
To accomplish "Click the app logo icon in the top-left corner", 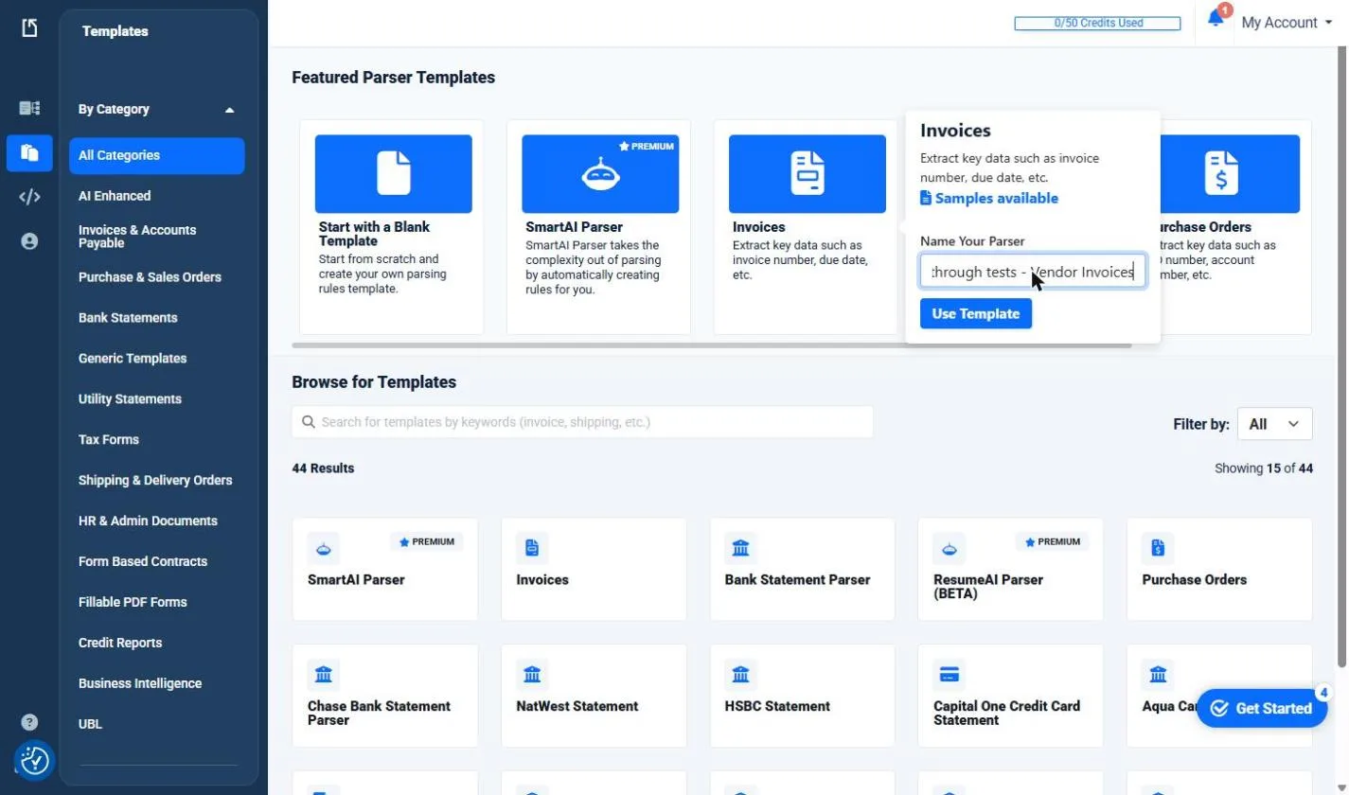I will [x=29, y=28].
